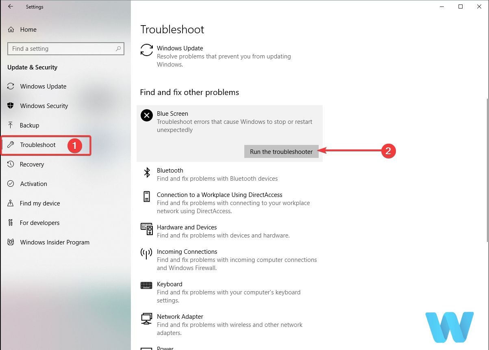Go back using the Settings back arrow
Screen dimensions: 489x350
pyautogui.click(x=11, y=6)
